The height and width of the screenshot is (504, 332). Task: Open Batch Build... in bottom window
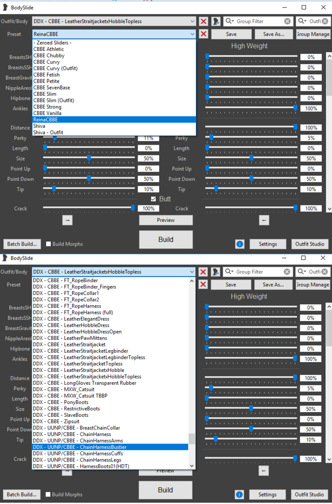point(21,494)
